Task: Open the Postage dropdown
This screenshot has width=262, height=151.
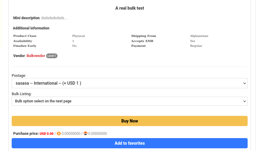Action: (x=129, y=83)
